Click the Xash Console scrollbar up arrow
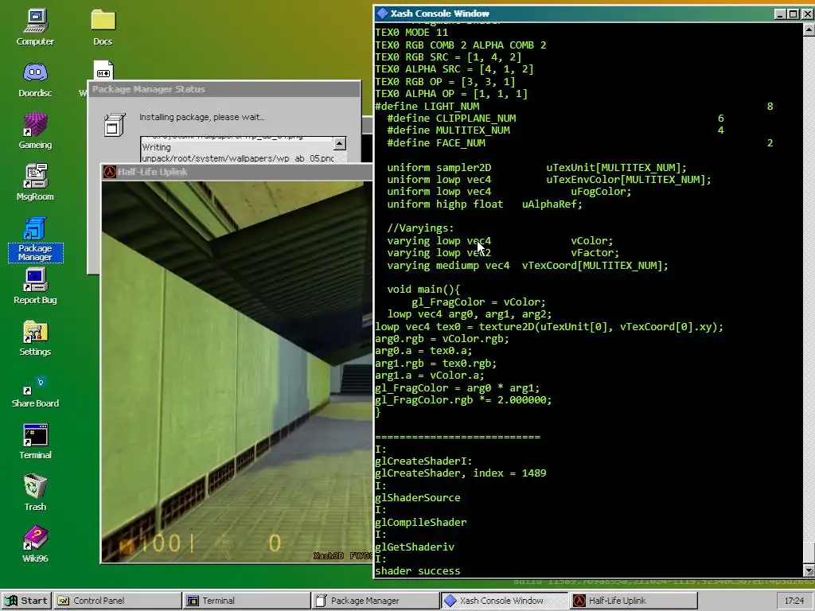Image resolution: width=815 pixels, height=611 pixels. coord(809,29)
